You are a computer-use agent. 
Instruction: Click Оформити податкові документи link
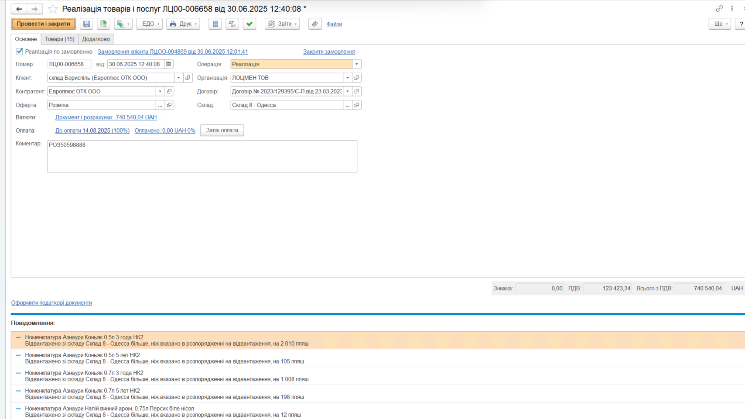(x=51, y=303)
